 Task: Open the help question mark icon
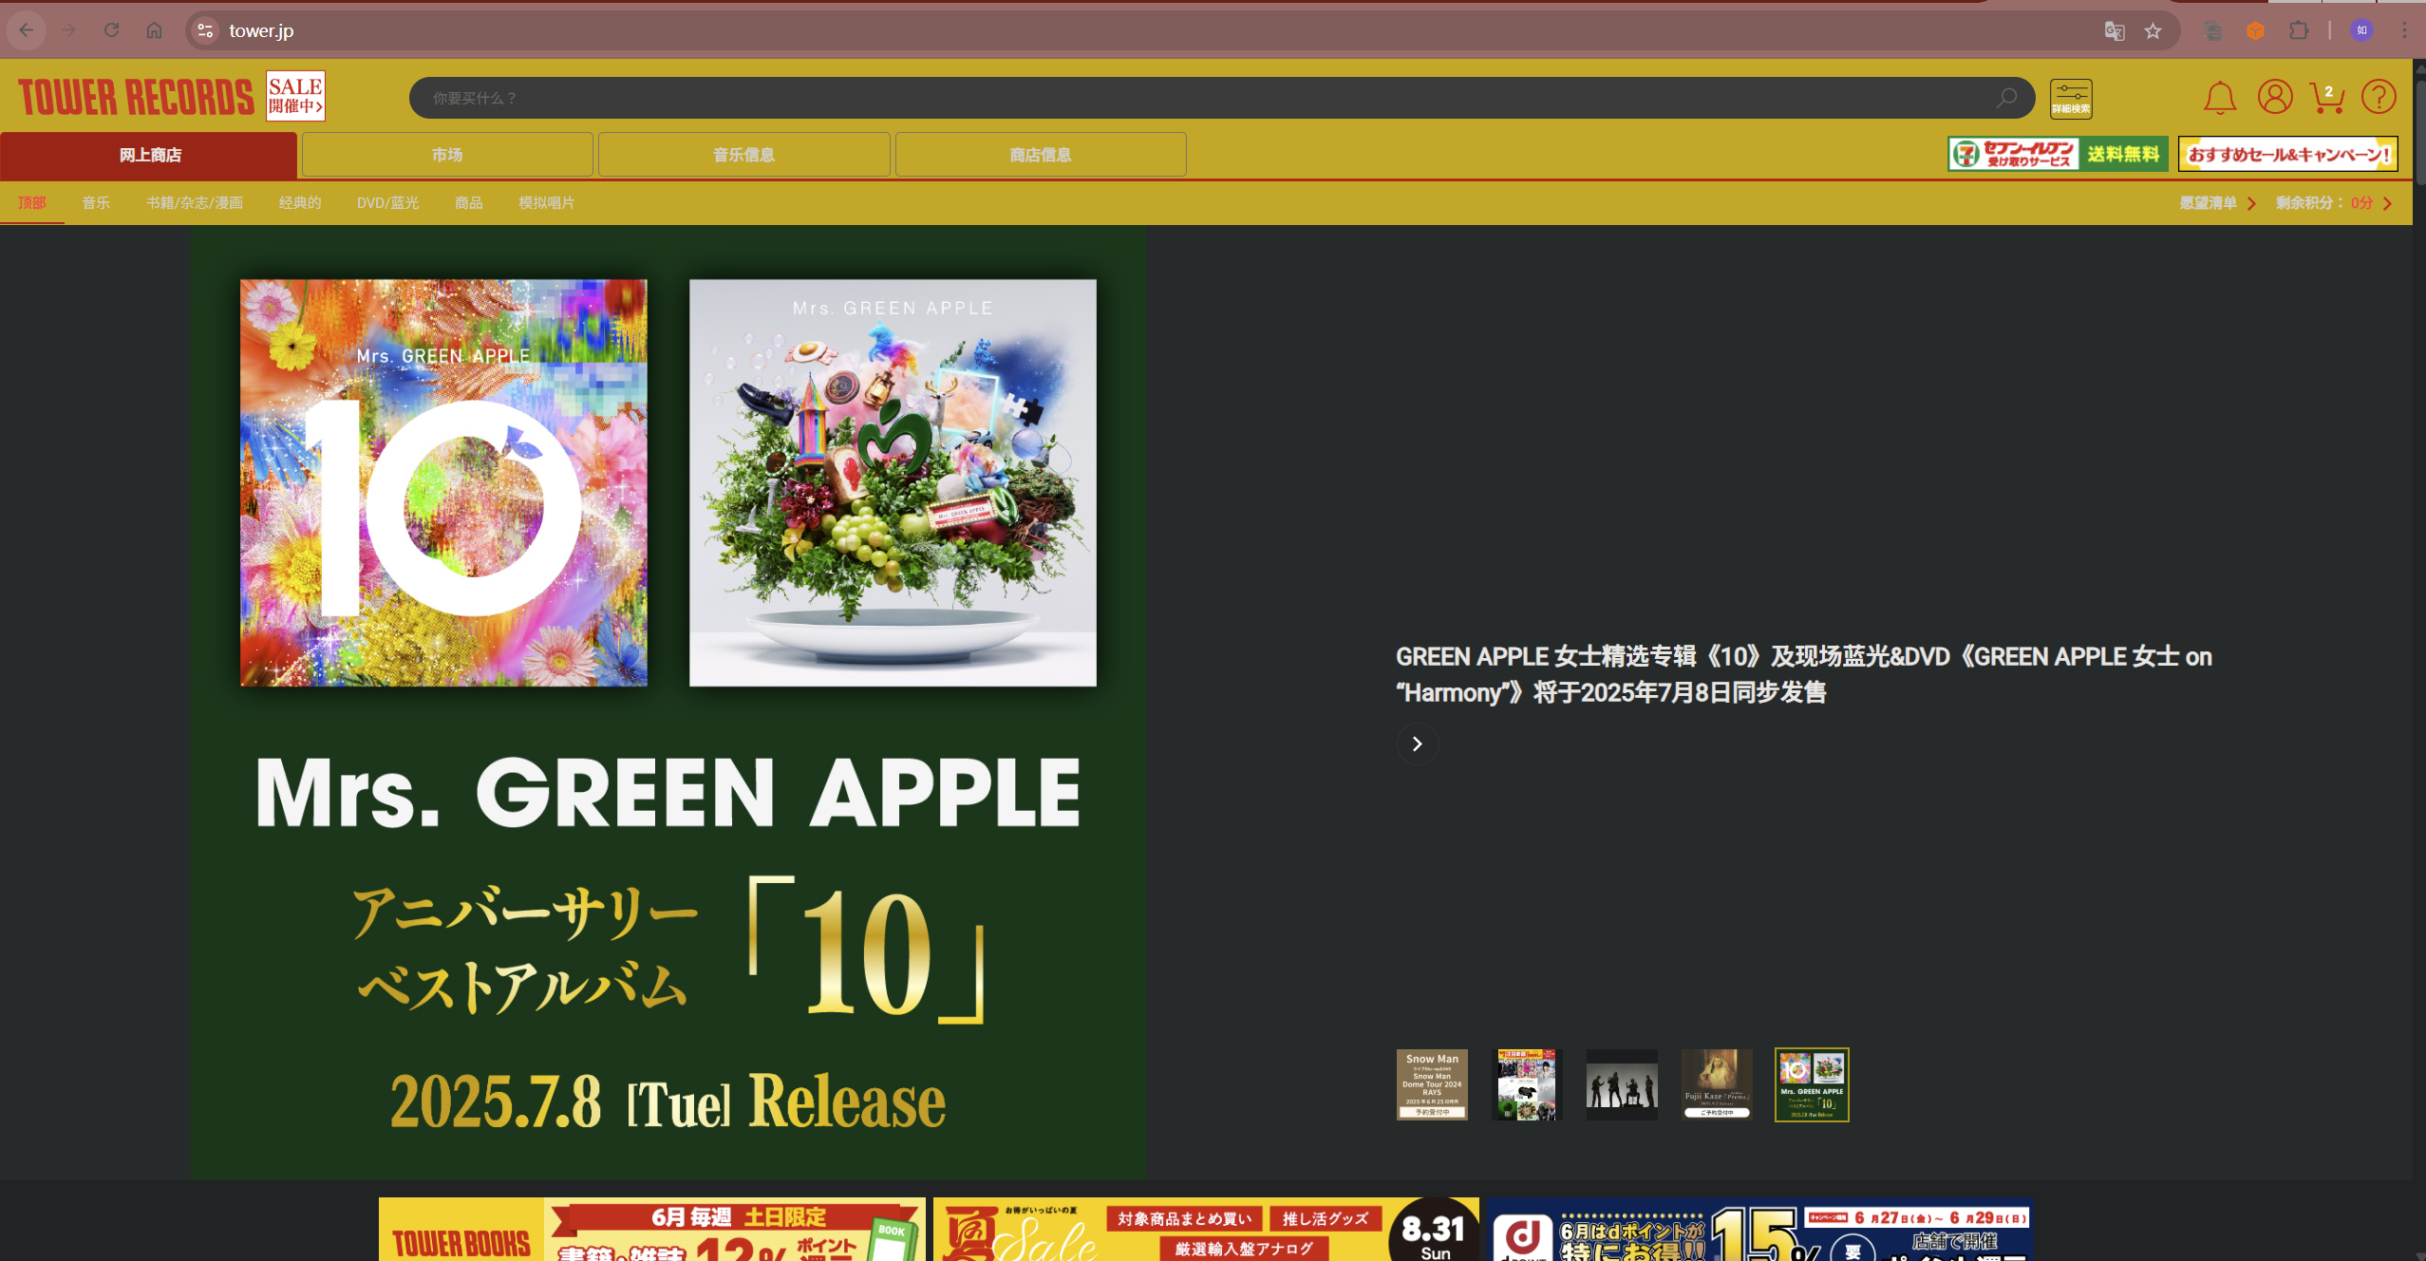tap(2379, 97)
